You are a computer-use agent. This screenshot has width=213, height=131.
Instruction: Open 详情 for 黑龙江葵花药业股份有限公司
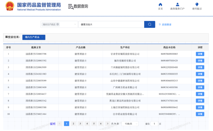tap(200, 101)
